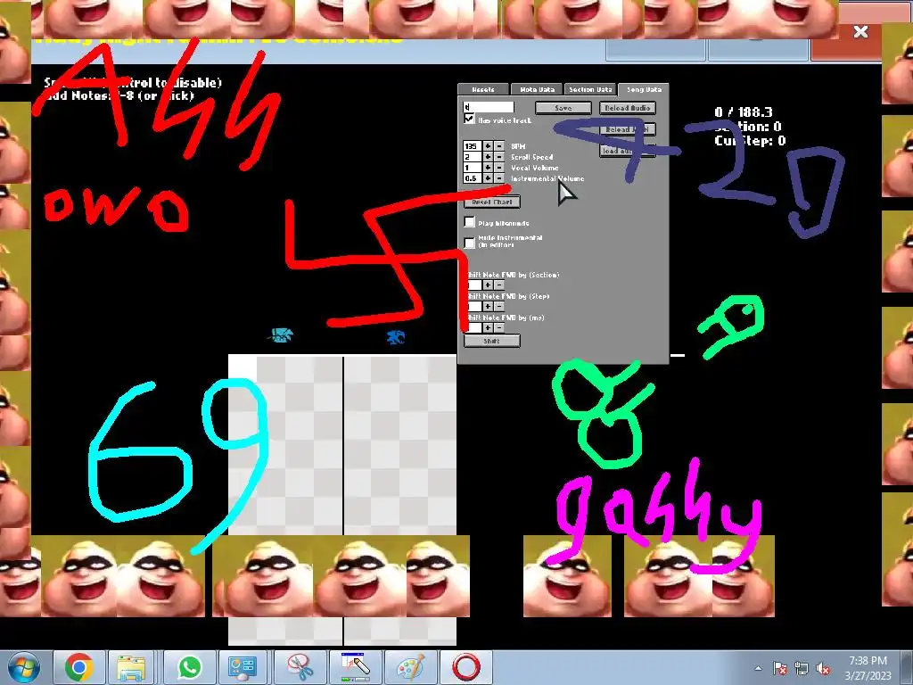
Task: Switch to the Note Data tab
Action: click(537, 90)
